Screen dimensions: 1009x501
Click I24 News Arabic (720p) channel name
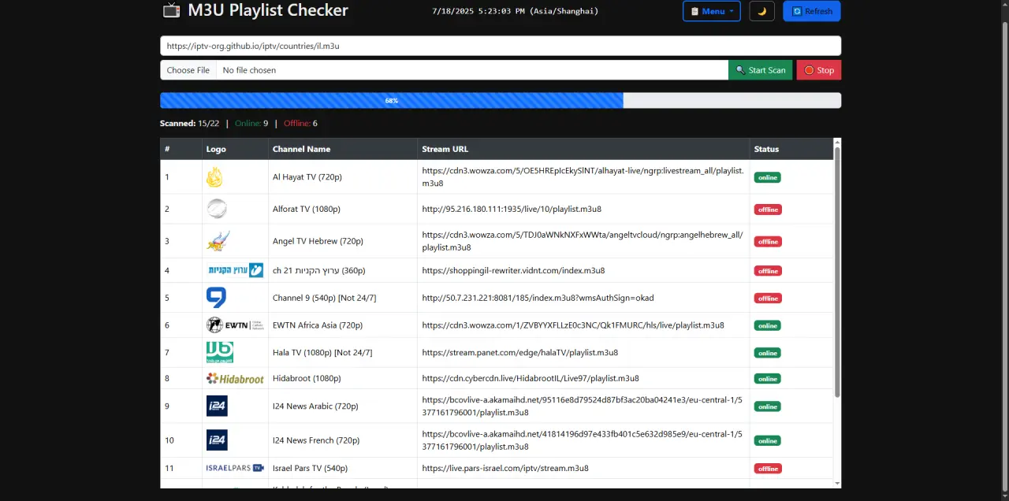pyautogui.click(x=315, y=406)
